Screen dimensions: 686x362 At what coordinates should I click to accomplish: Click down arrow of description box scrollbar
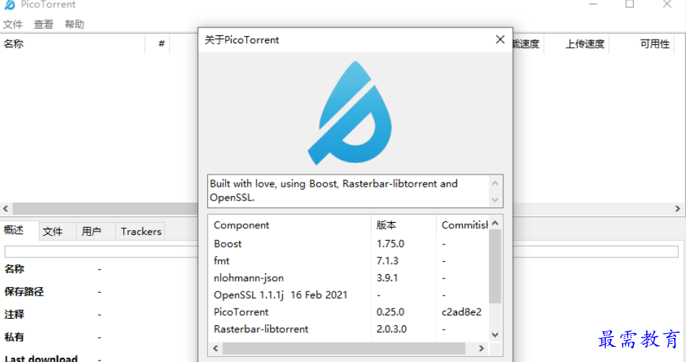coord(495,200)
